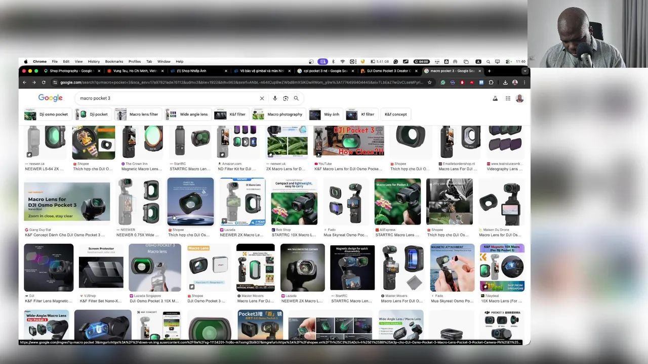Open the Window menu
648x364 pixels.
(x=164, y=62)
